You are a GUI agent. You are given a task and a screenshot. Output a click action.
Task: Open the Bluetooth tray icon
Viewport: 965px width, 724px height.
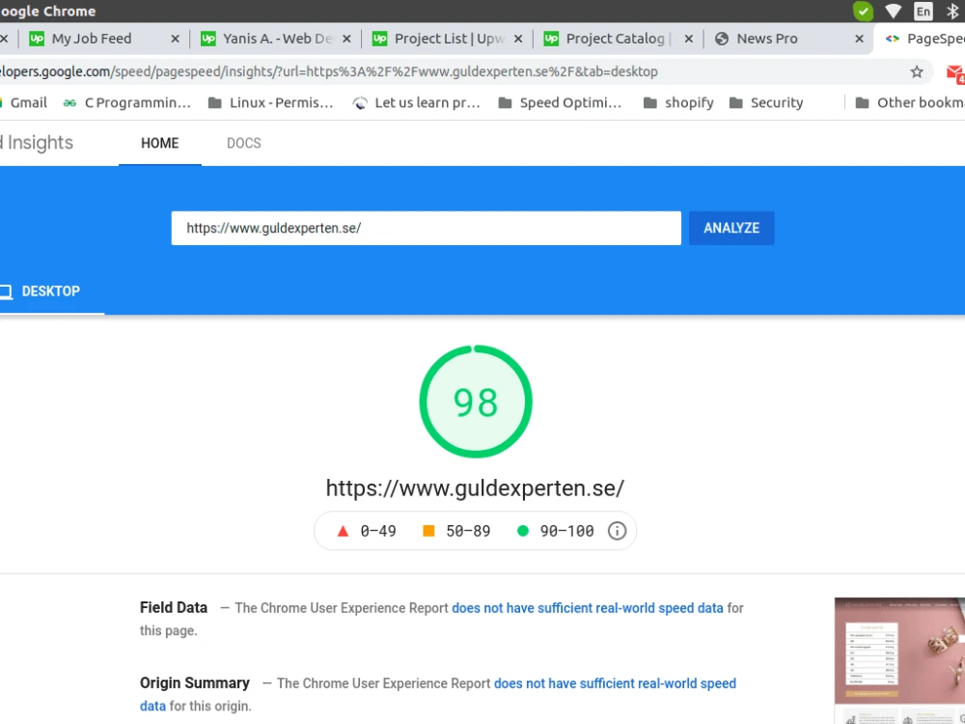tap(952, 11)
